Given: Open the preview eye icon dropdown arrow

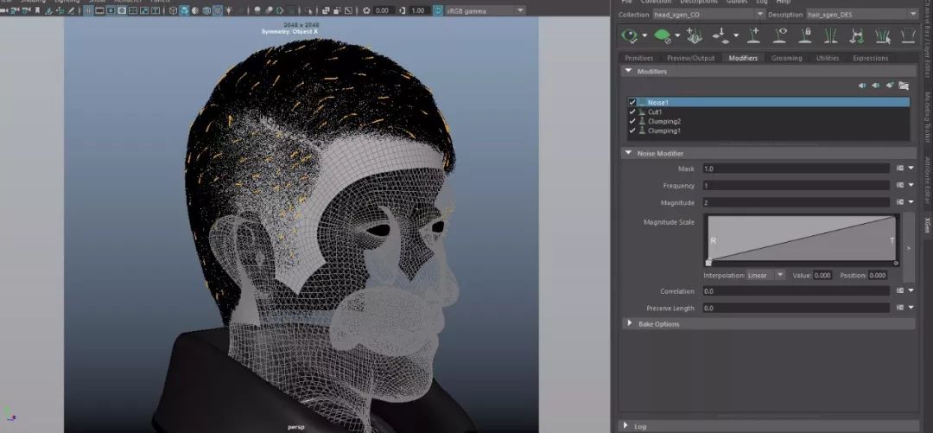Looking at the screenshot, I should point(644,36).
